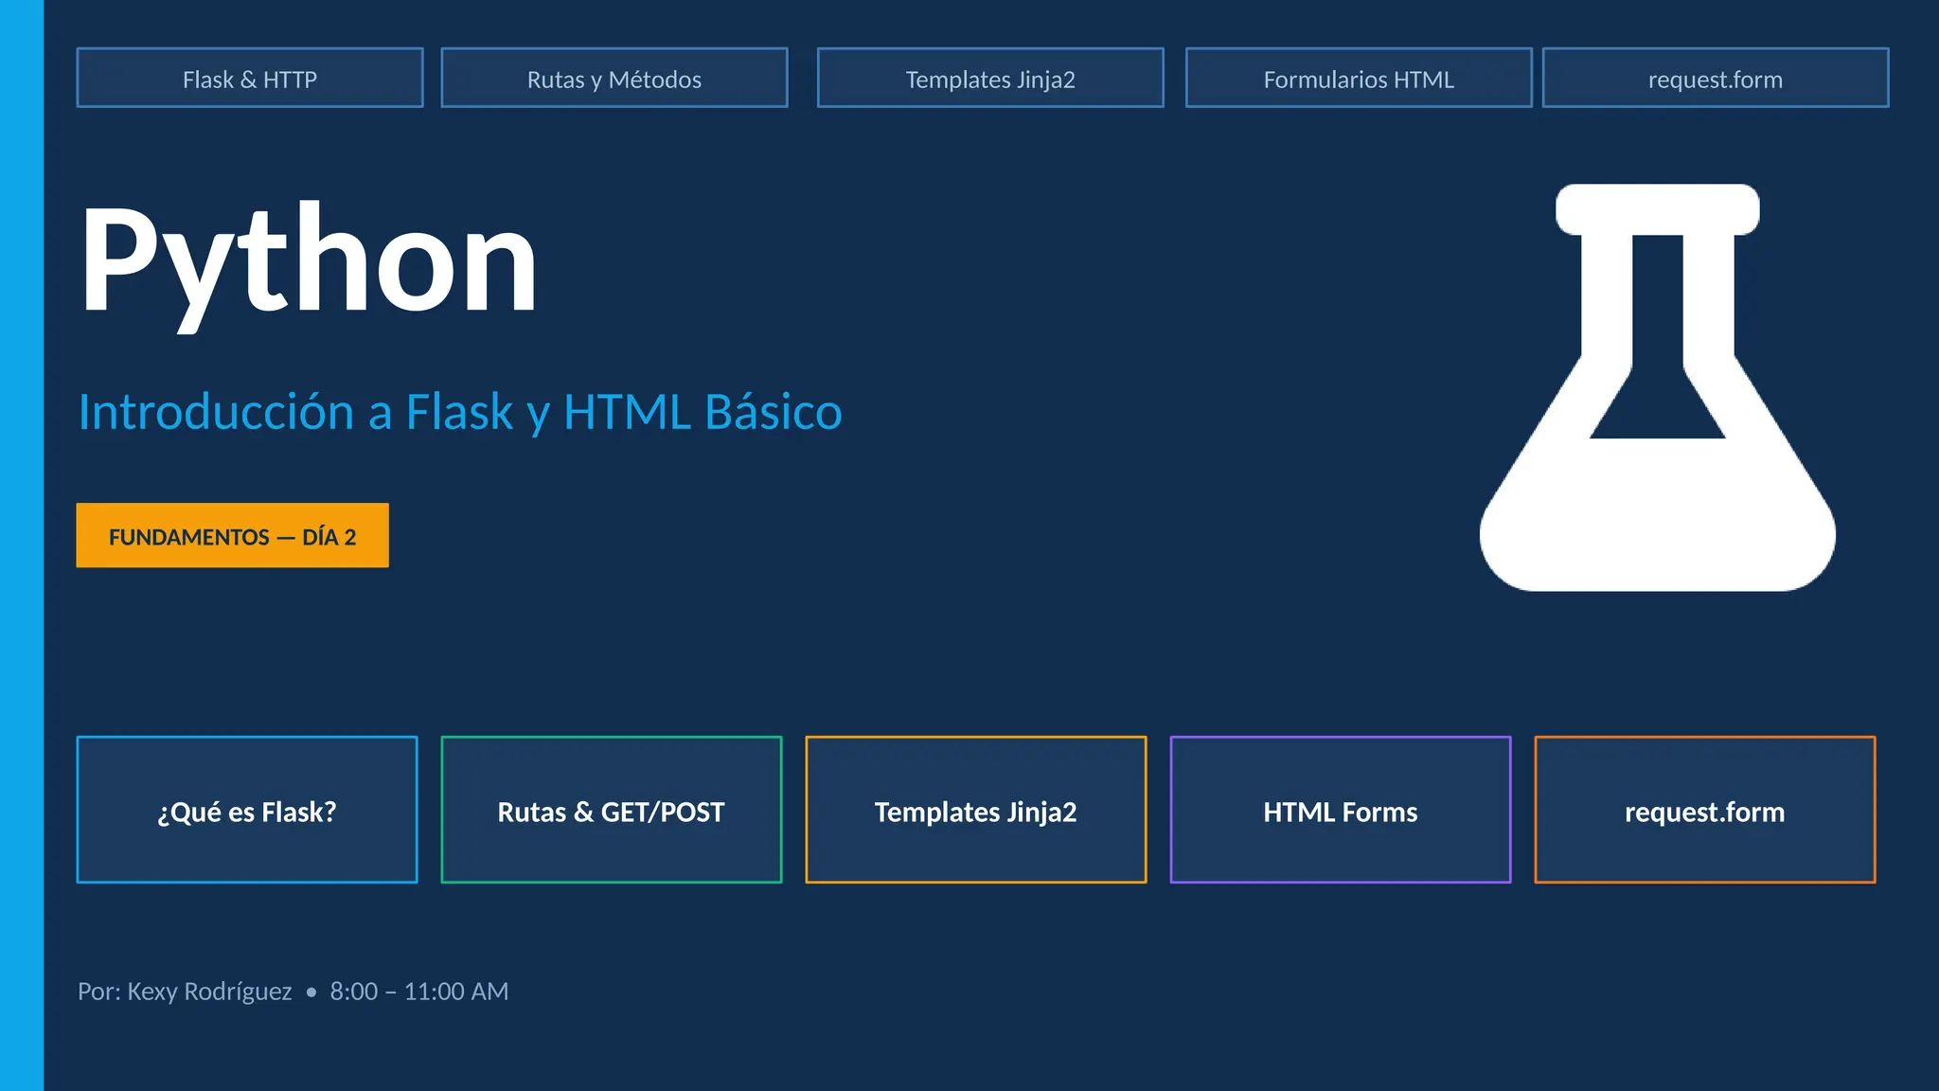Click the orange FUNDAMENTOS — DÍA 2 badge

[232, 536]
